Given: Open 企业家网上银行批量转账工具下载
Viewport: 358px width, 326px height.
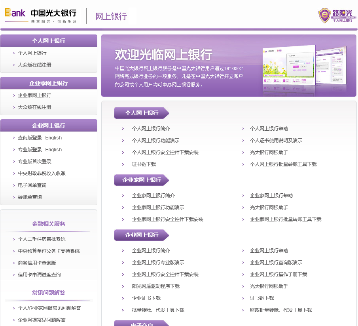Looking at the screenshot, I should [x=286, y=219].
